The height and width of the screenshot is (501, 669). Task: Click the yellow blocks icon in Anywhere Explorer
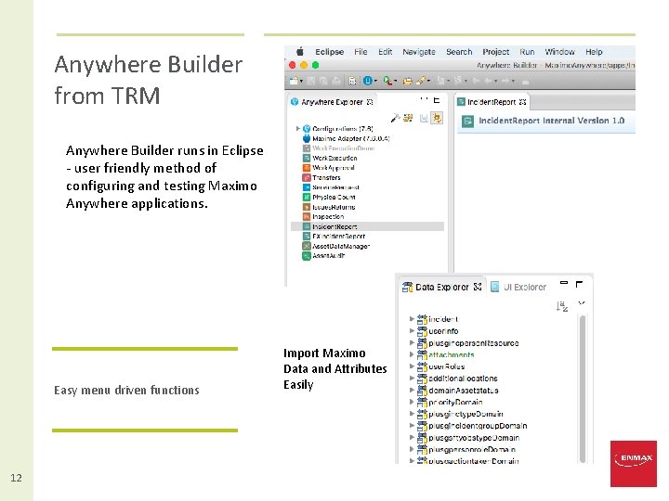[408, 118]
